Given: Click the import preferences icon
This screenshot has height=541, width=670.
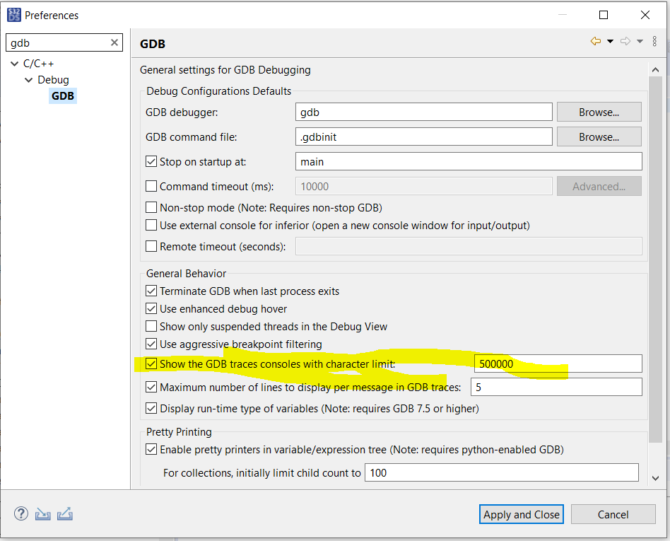Looking at the screenshot, I should (42, 514).
